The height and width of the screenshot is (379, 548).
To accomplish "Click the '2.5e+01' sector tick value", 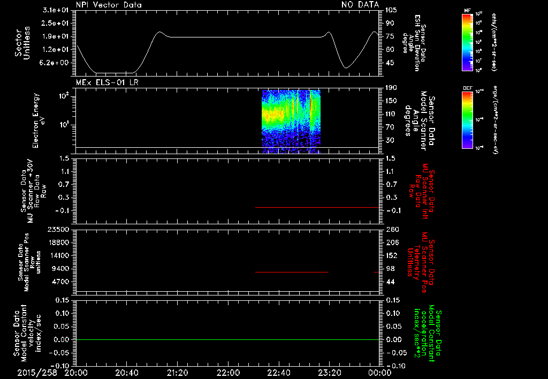I will click(x=56, y=23).
